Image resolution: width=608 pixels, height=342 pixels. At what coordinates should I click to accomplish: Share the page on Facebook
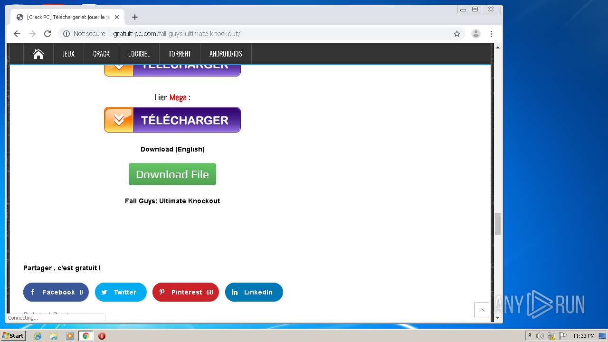[x=56, y=292]
